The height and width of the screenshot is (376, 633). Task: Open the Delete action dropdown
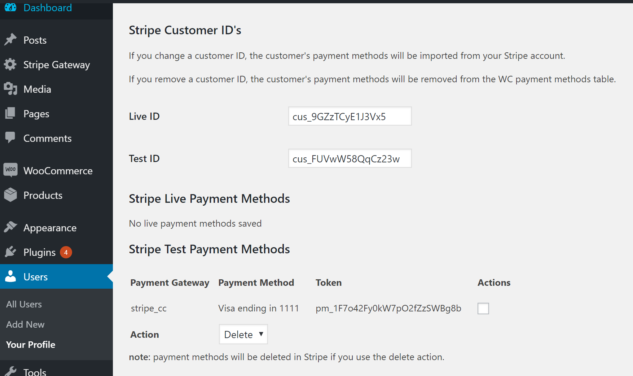[x=243, y=334]
